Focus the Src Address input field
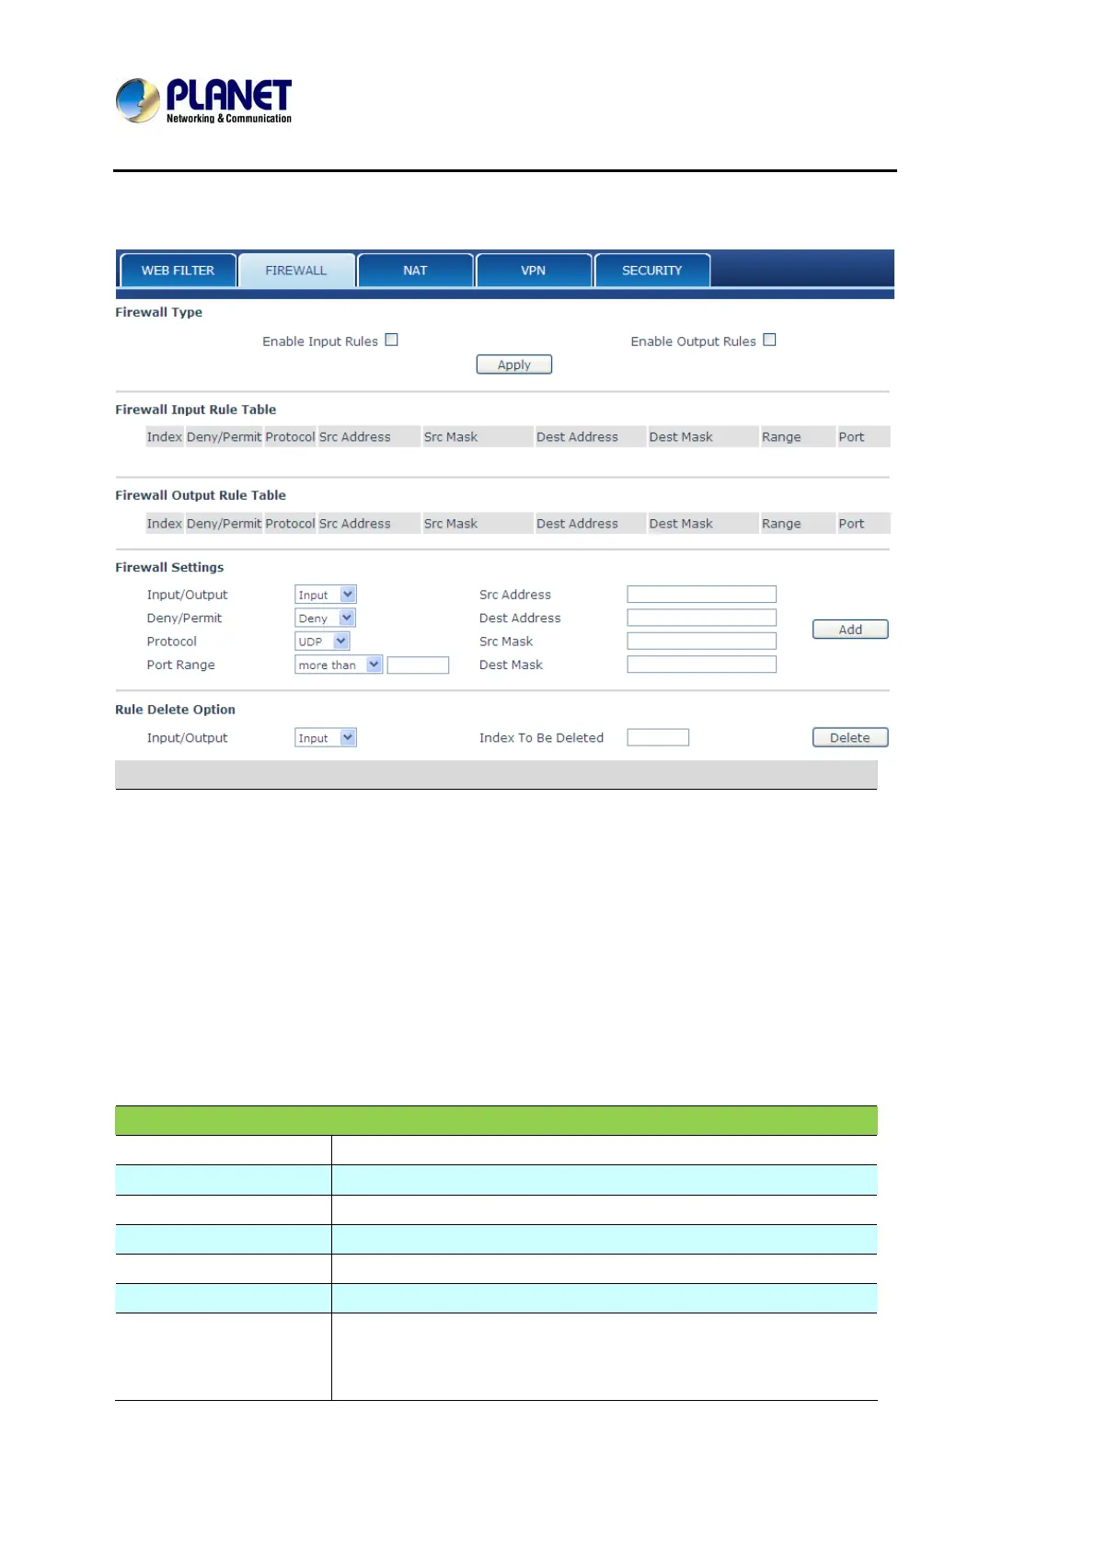The width and height of the screenshot is (1095, 1550). pyautogui.click(x=702, y=595)
